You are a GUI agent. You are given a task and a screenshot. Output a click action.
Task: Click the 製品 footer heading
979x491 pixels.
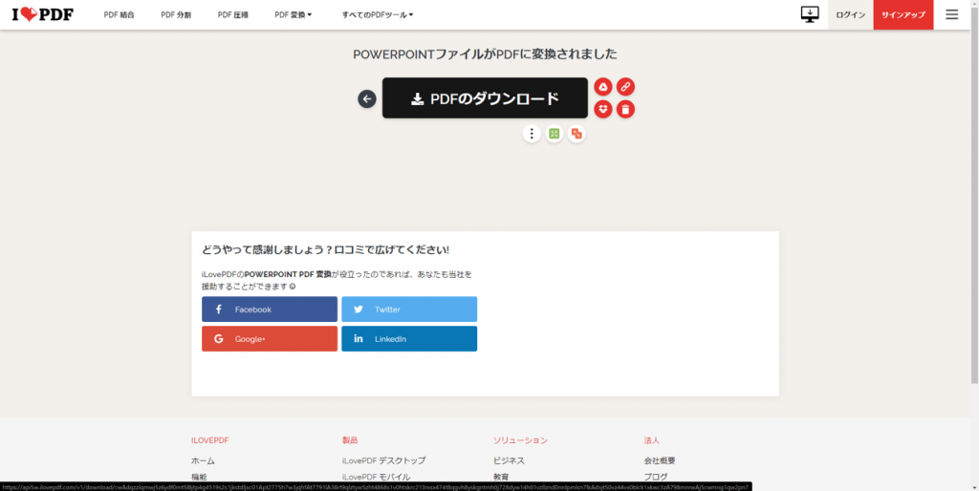pyautogui.click(x=350, y=440)
